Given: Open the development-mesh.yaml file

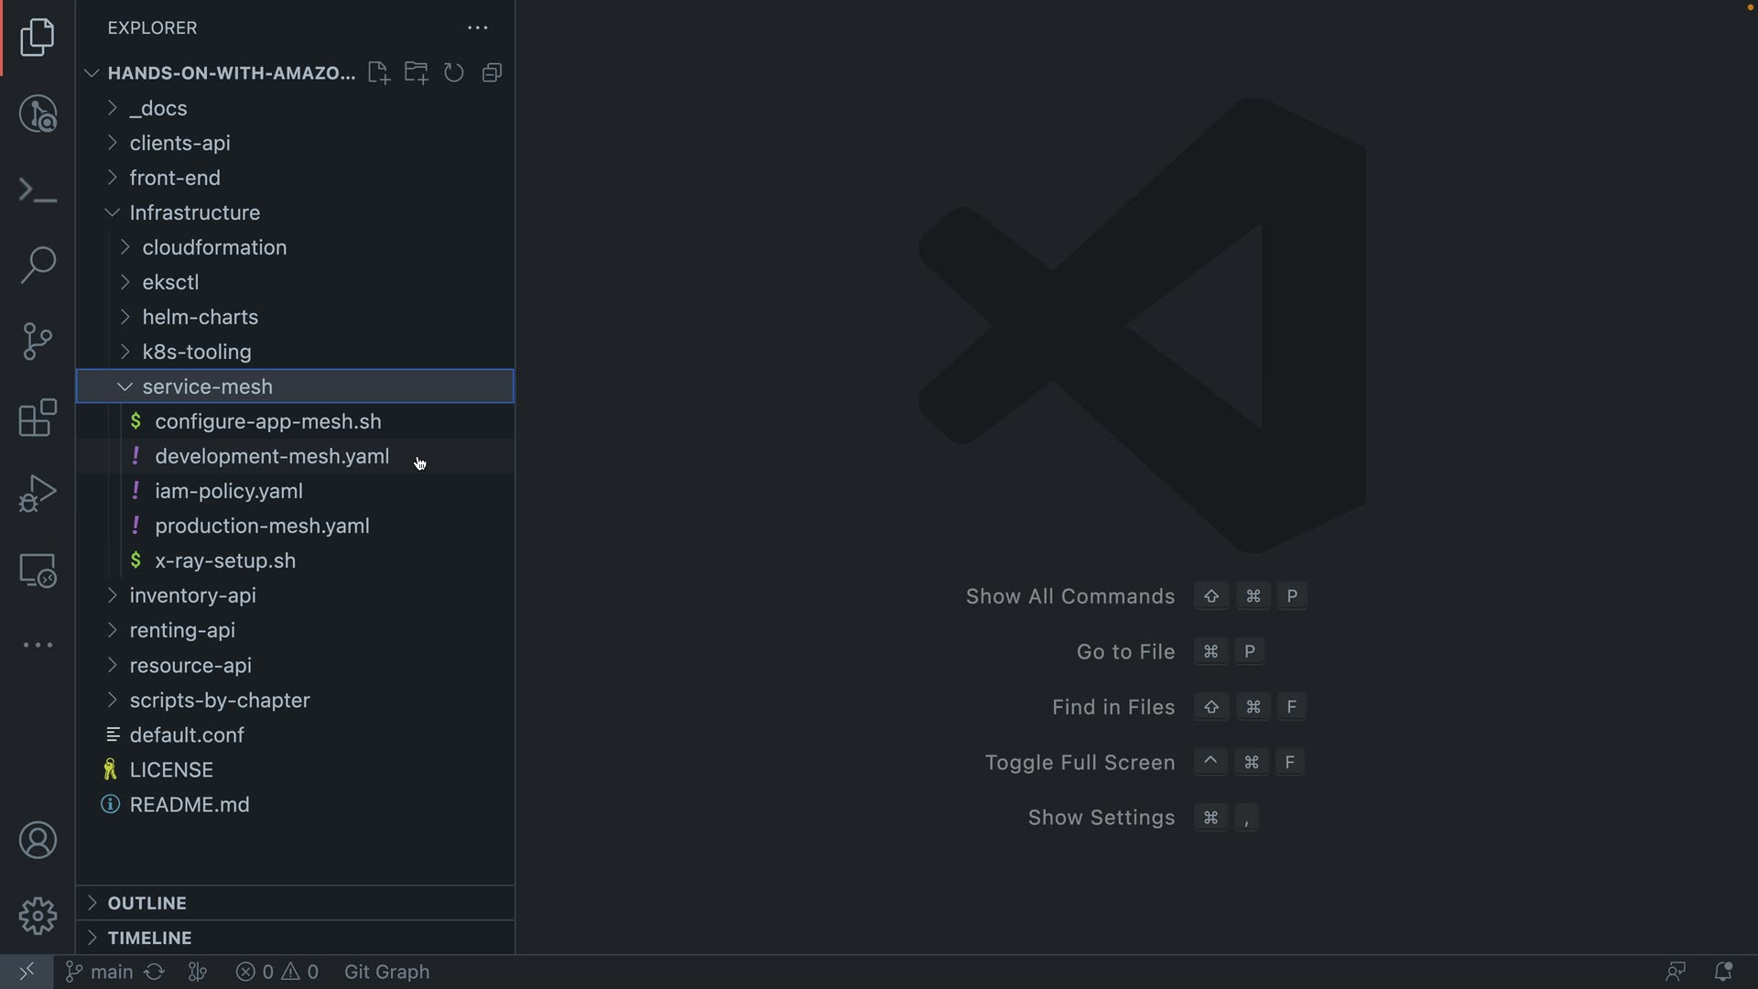Looking at the screenshot, I should 272,456.
